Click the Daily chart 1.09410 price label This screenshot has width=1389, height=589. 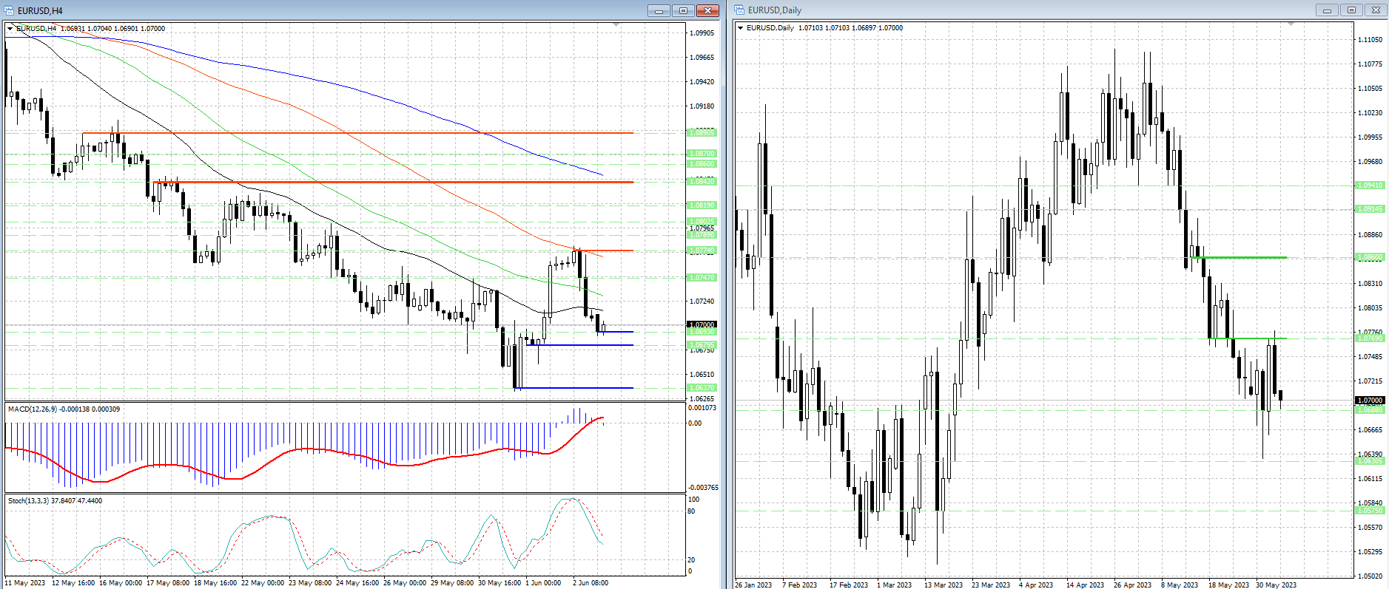pyautogui.click(x=1370, y=185)
